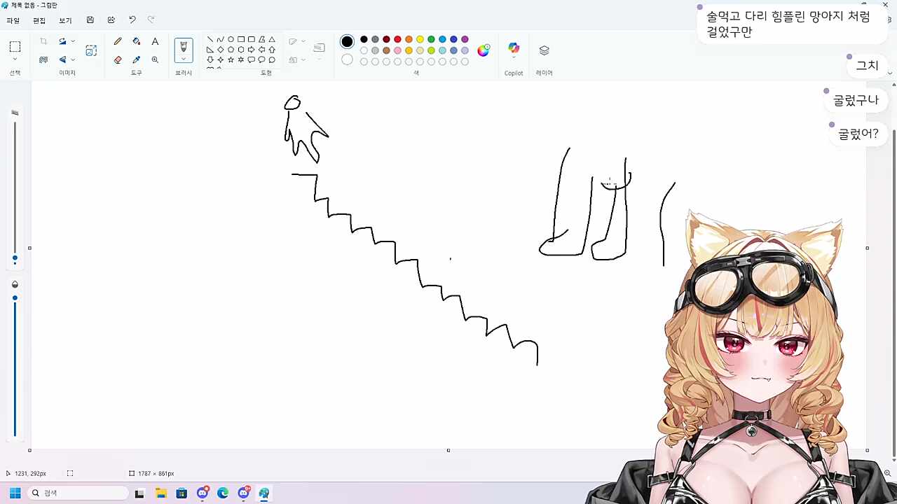Expand the shape outline dropdown
Screen dimensions: 897x504
click(x=303, y=41)
